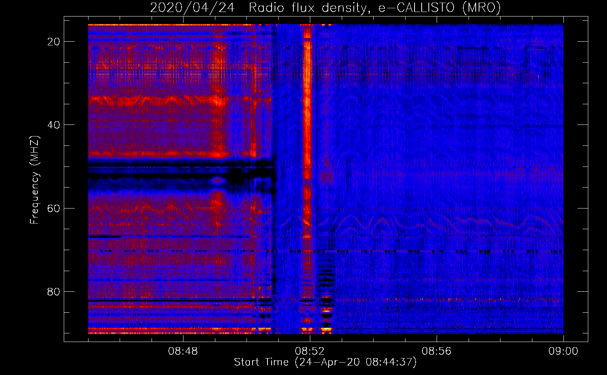Click the frequency tick label '60'
This screenshot has width=607, height=375.
coord(54,208)
